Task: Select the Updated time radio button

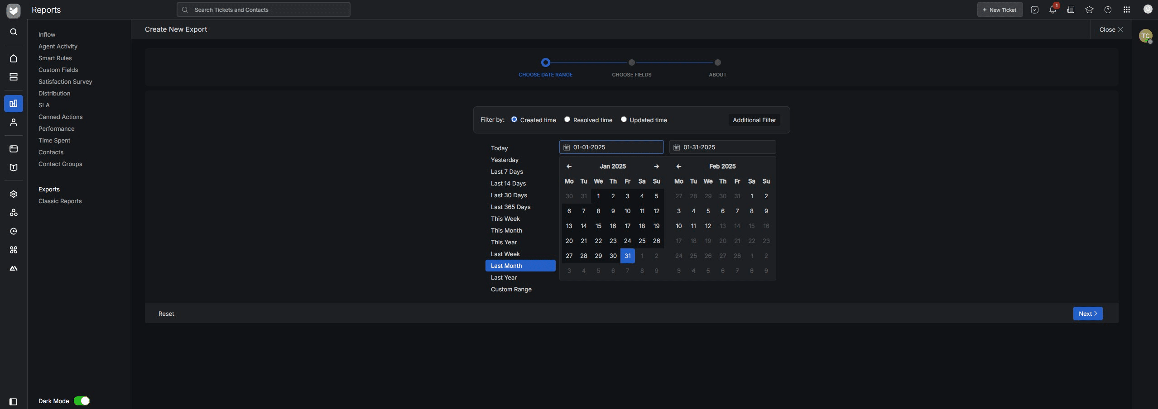Action: tap(624, 119)
